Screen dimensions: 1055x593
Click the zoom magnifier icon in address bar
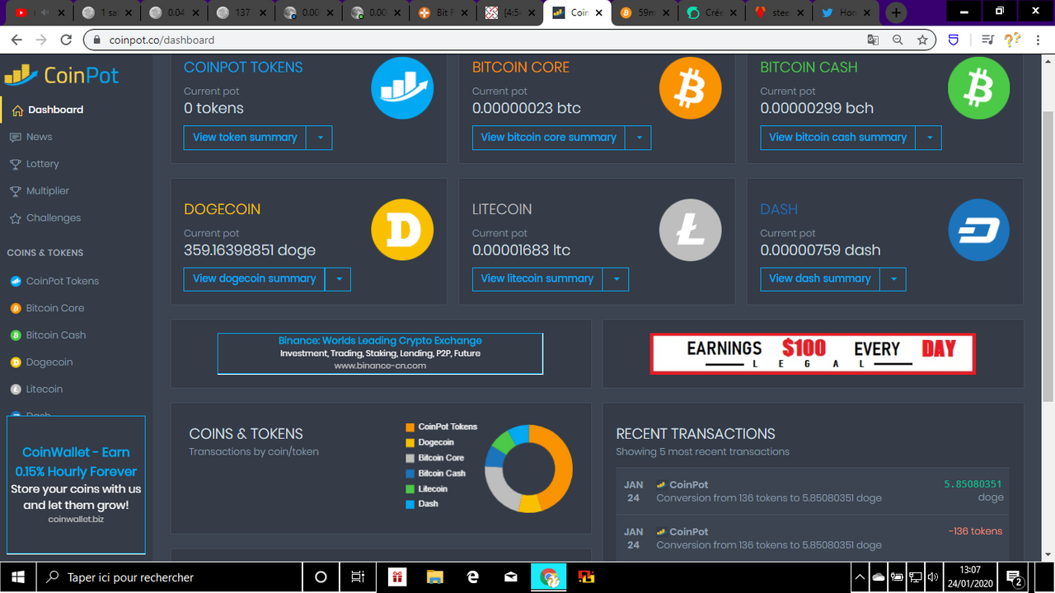tap(898, 40)
